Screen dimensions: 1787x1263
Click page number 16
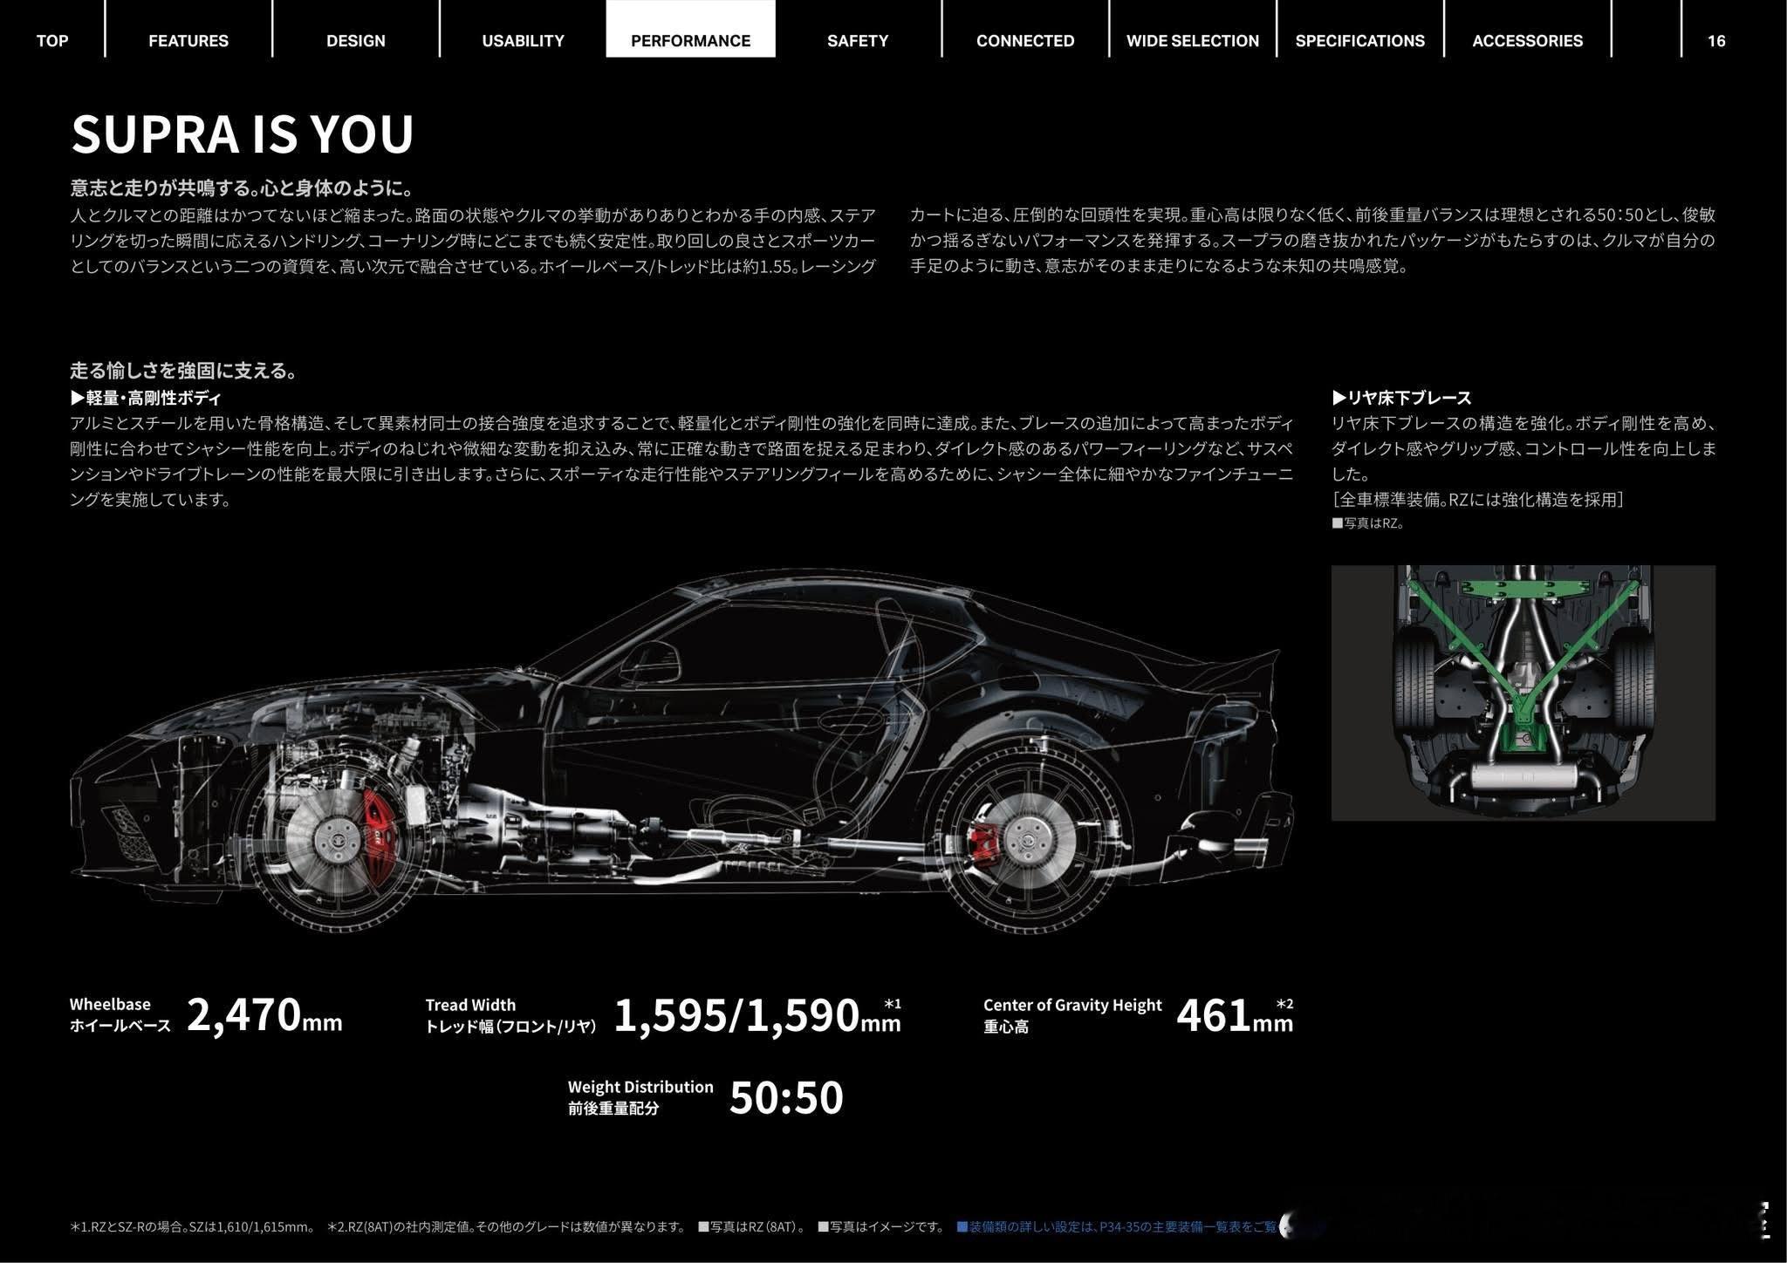[1716, 40]
